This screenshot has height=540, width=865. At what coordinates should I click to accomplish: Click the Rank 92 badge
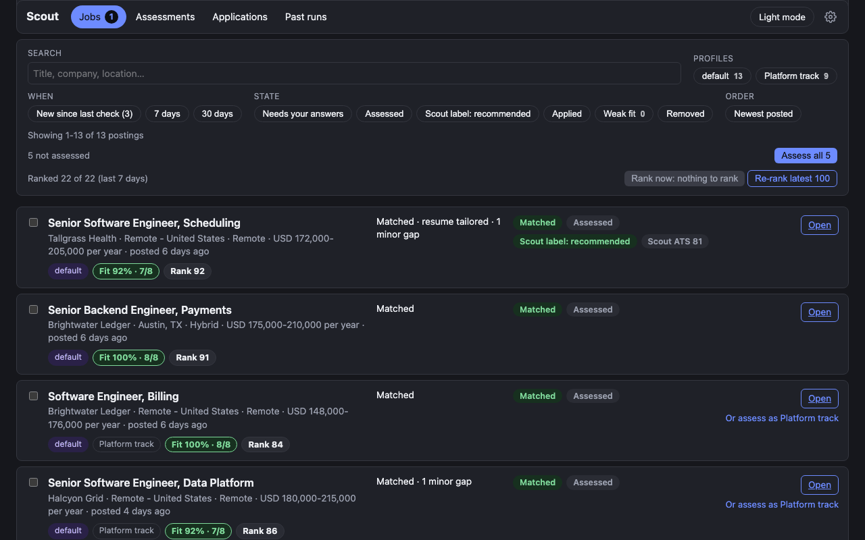[x=187, y=271]
